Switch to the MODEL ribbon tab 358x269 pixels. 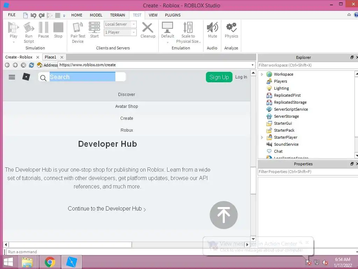[x=96, y=15]
